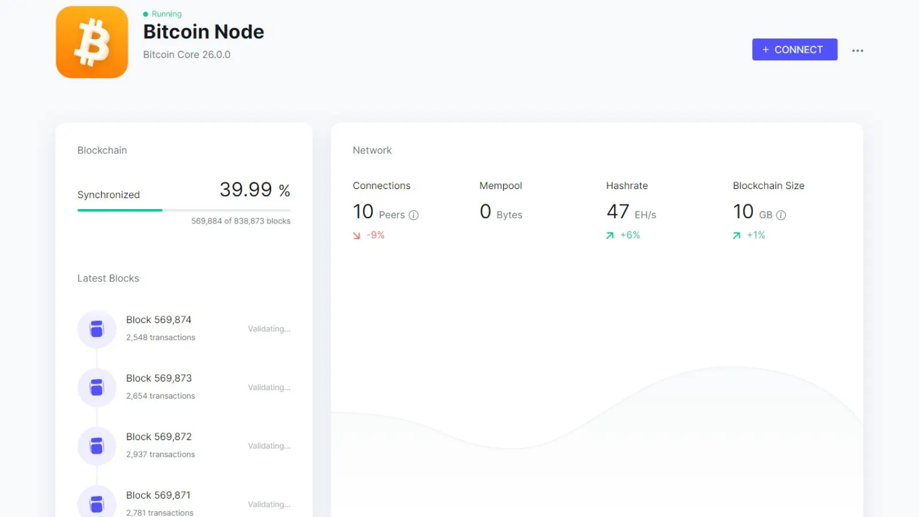Image resolution: width=919 pixels, height=517 pixels.
Task: Click the green Running status dot
Action: (x=146, y=14)
